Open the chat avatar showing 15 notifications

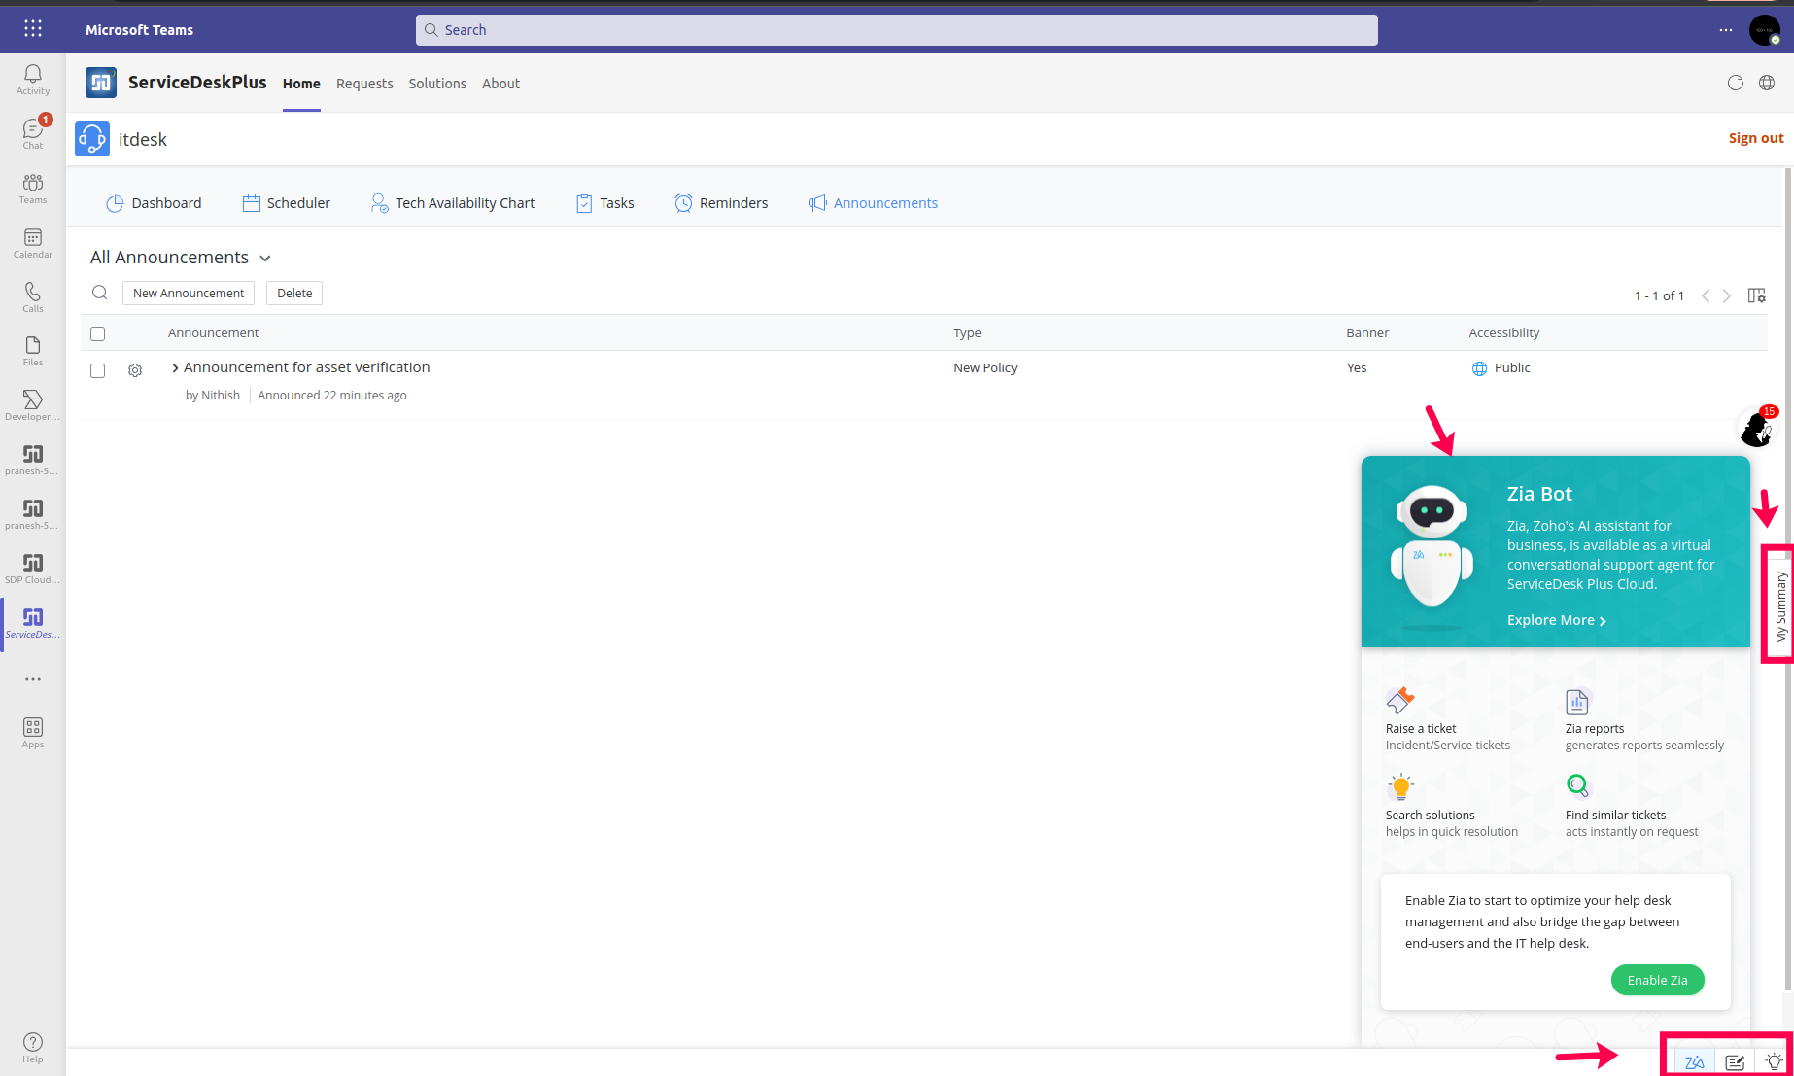[1757, 427]
